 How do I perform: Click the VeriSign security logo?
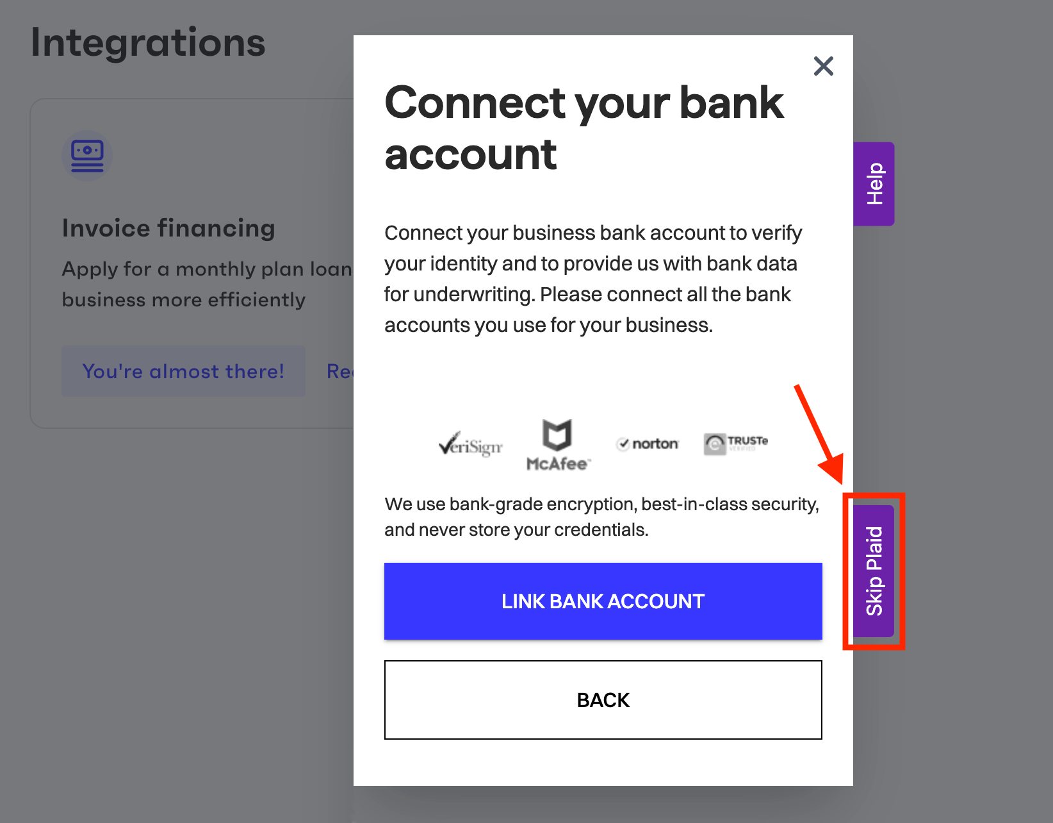click(x=471, y=444)
